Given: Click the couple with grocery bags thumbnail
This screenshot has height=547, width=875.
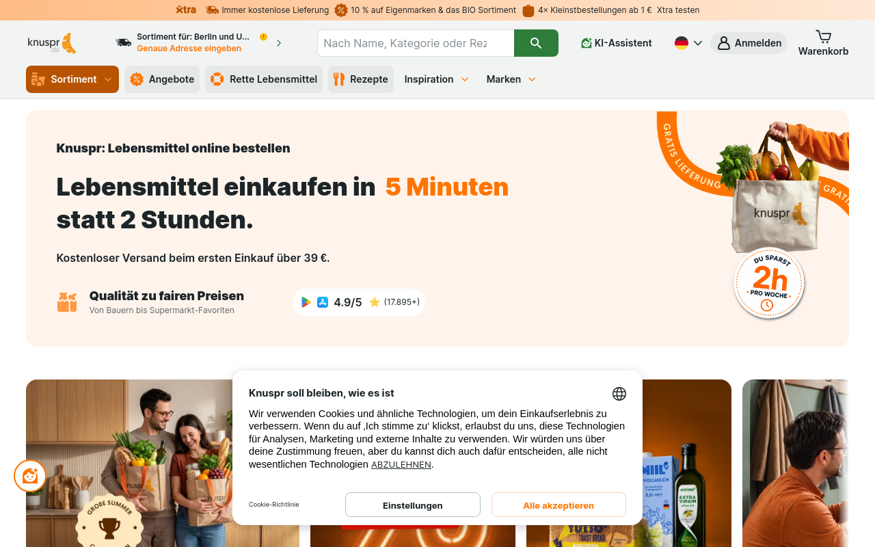Looking at the screenshot, I should pyautogui.click(x=163, y=463).
